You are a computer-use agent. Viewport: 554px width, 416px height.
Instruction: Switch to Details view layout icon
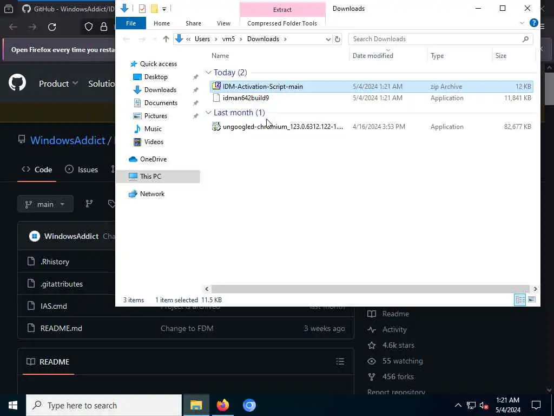tap(520, 300)
